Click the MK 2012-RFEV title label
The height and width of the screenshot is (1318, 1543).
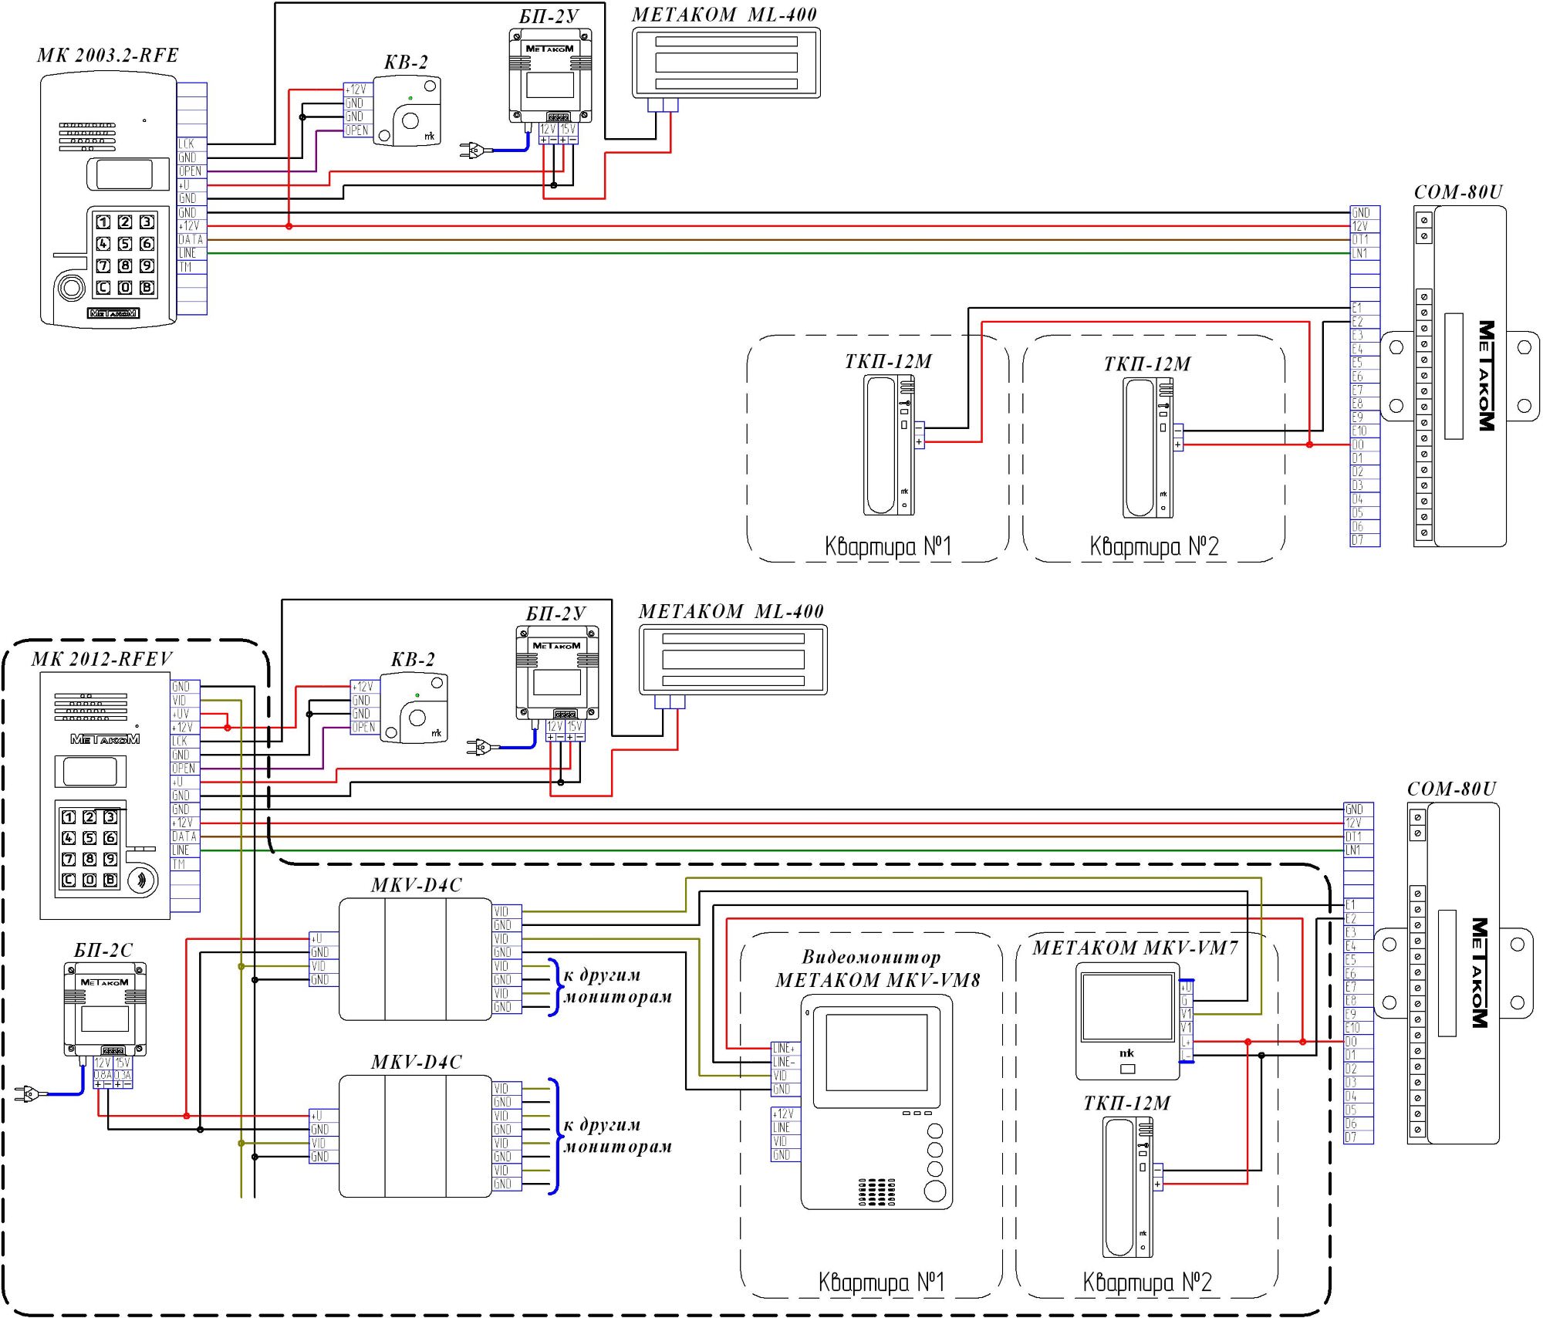(x=102, y=659)
